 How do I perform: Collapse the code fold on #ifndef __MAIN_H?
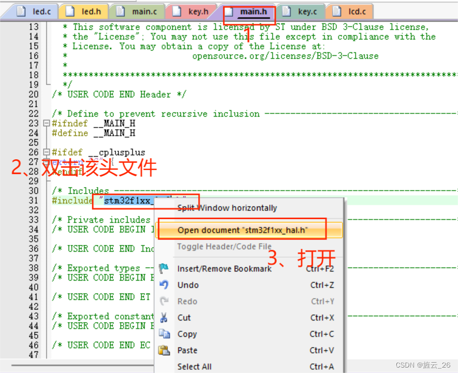45,123
